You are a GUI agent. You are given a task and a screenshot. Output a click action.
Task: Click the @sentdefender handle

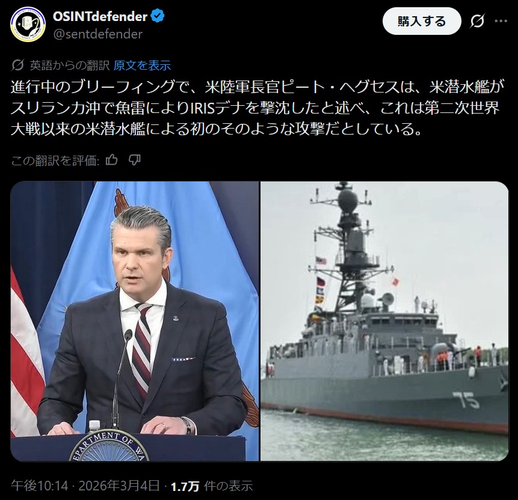pyautogui.click(x=98, y=34)
